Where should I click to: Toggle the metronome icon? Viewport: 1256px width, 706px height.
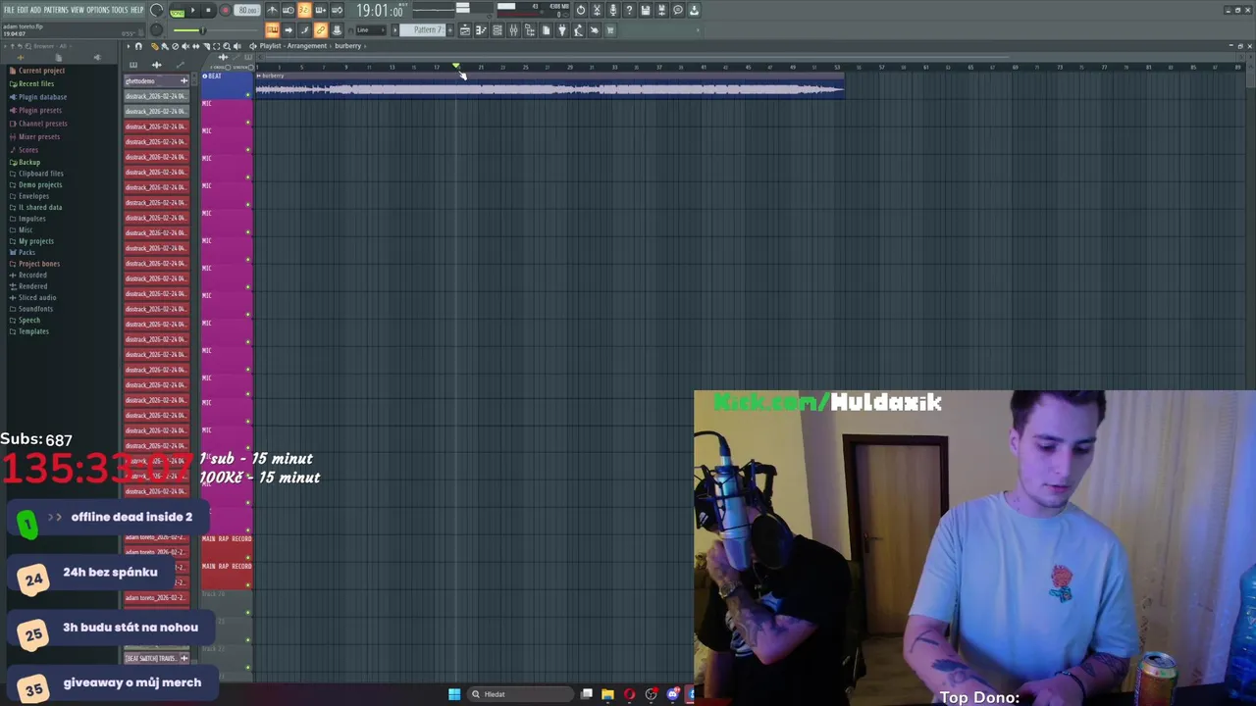272,10
